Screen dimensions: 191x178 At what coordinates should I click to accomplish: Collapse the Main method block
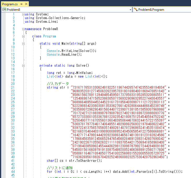pos(23,44)
